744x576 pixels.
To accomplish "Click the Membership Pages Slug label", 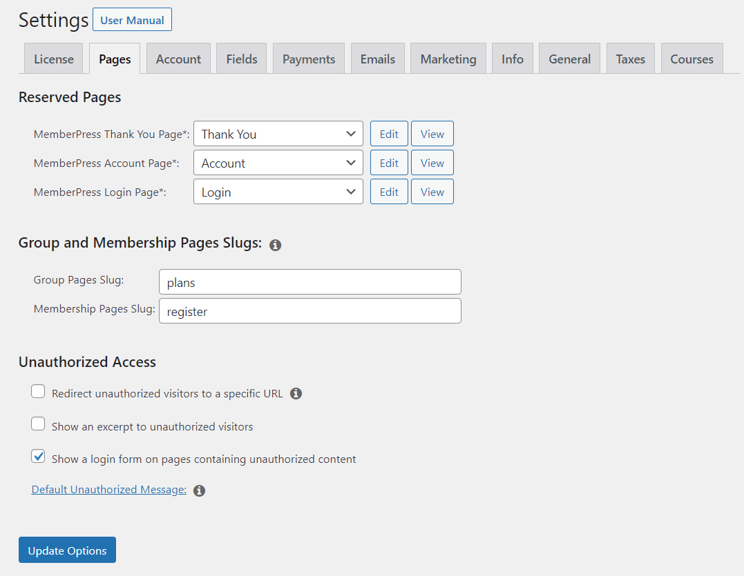I will click(95, 309).
